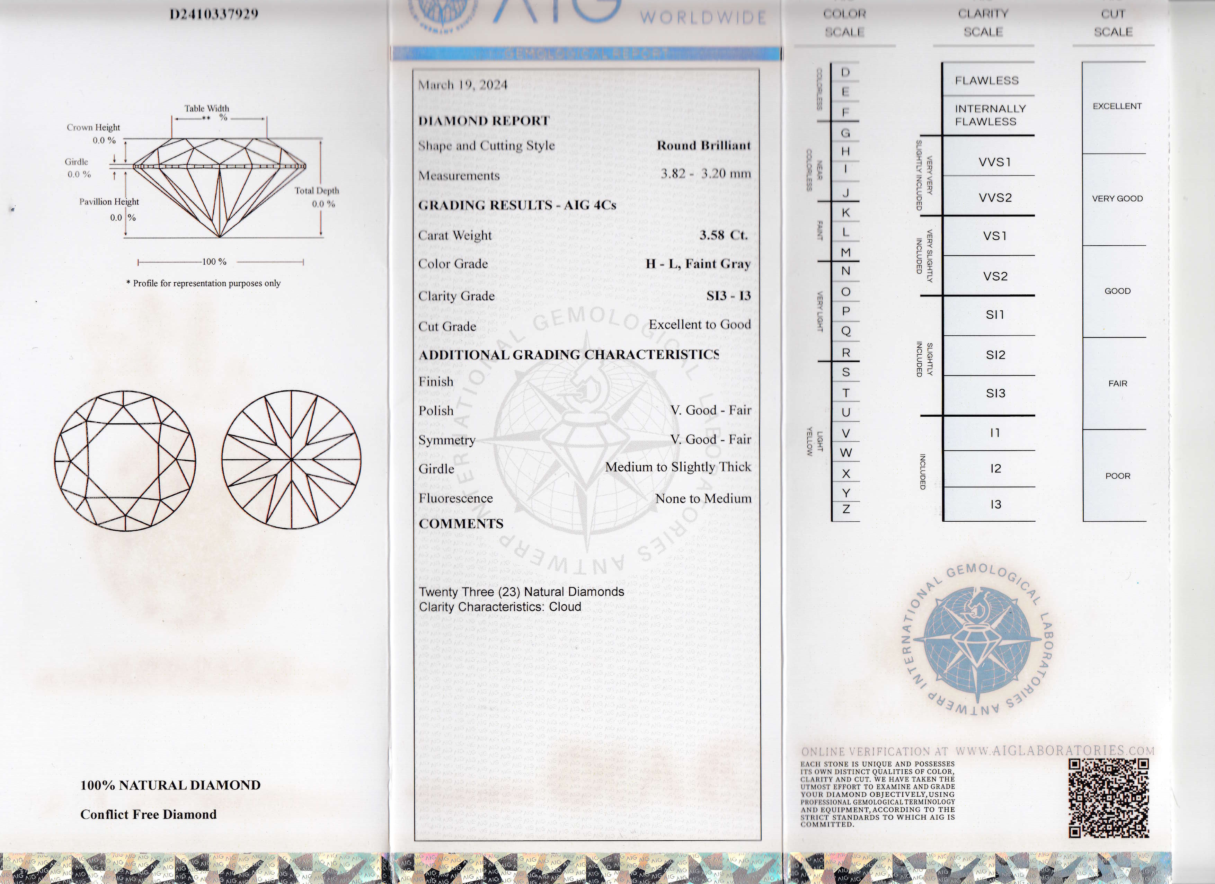Click the "Carat Weight" label
This screenshot has height=884, width=1215.
[455, 235]
